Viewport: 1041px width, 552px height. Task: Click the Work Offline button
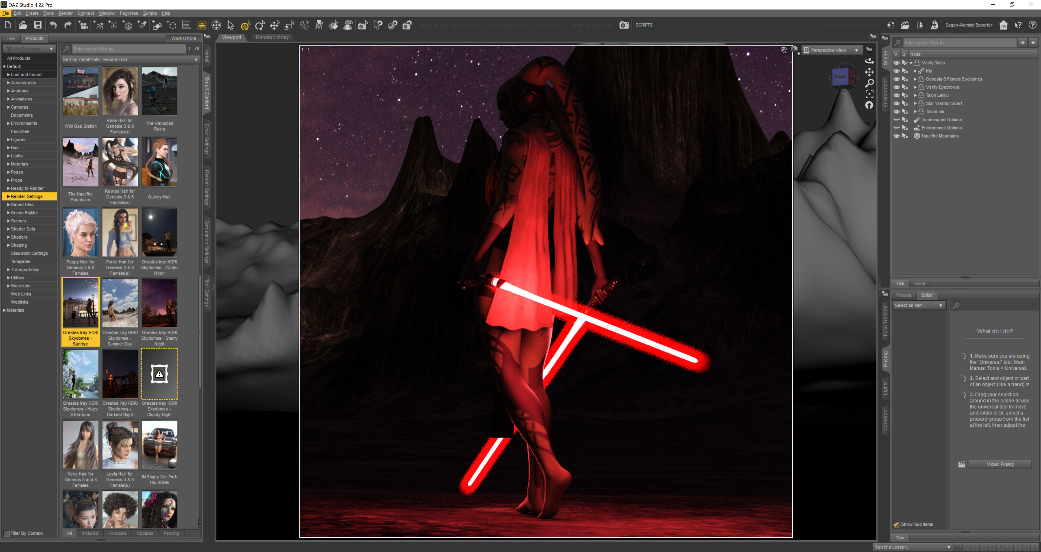coord(184,38)
